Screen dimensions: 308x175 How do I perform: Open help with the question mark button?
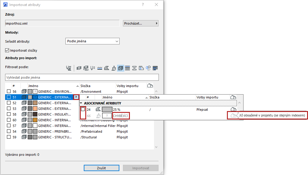143,5
